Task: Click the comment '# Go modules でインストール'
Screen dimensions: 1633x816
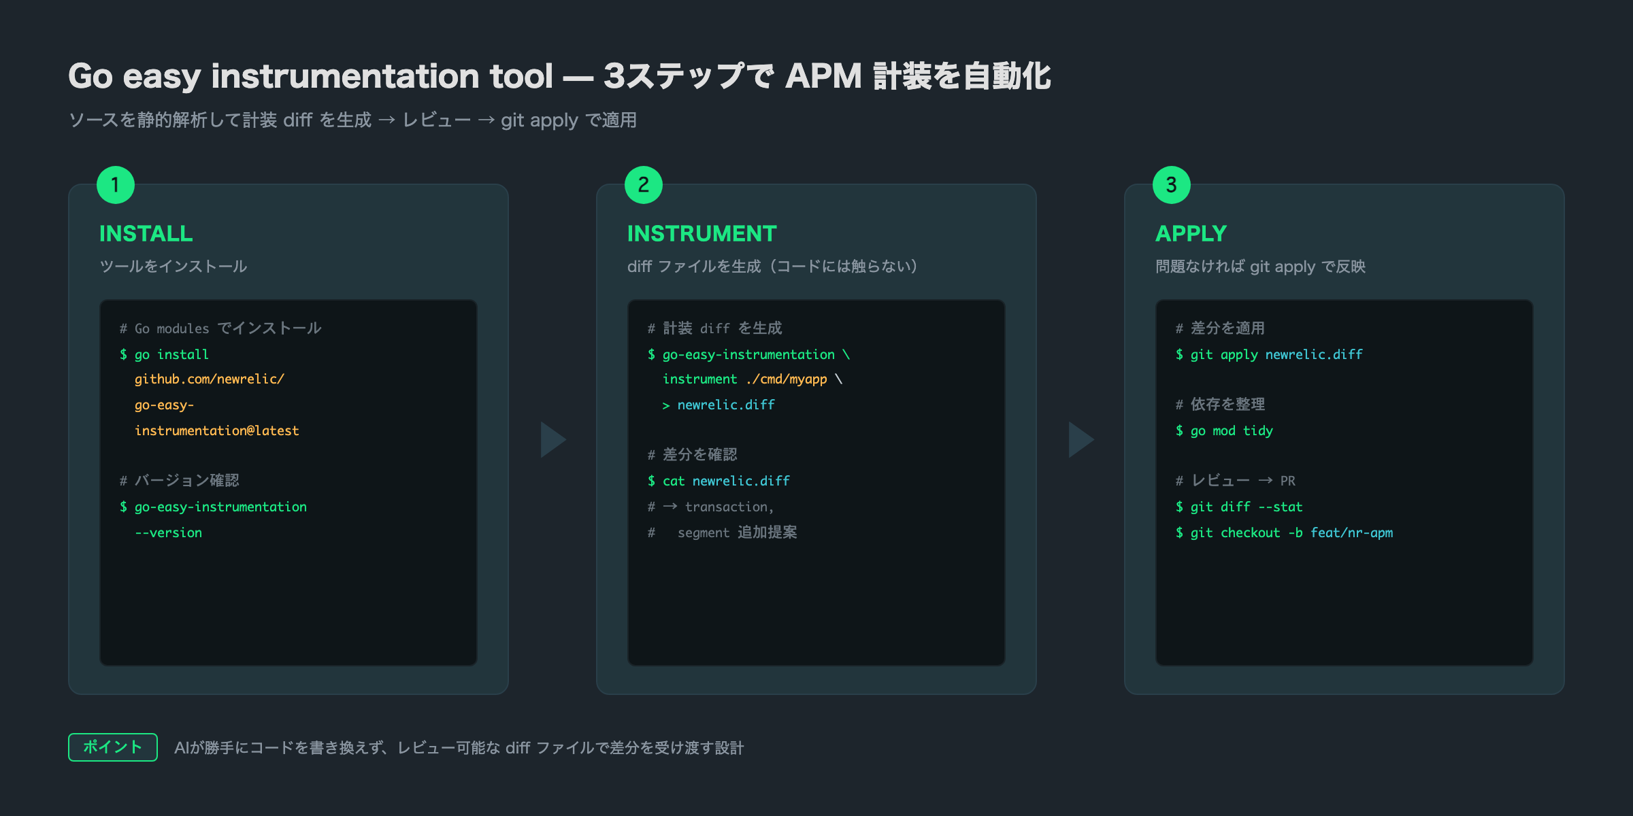Action: pos(220,328)
